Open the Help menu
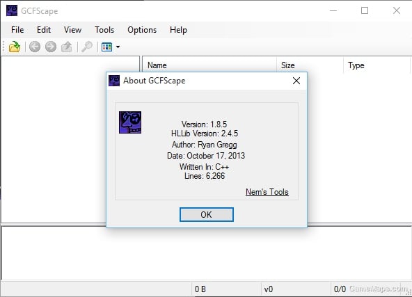Image resolution: width=412 pixels, height=297 pixels. click(x=178, y=30)
